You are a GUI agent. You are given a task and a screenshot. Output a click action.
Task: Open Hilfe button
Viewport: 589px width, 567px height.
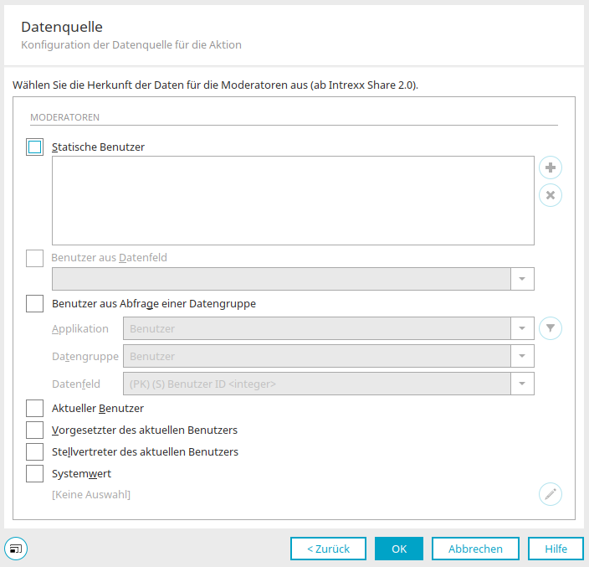(x=556, y=549)
